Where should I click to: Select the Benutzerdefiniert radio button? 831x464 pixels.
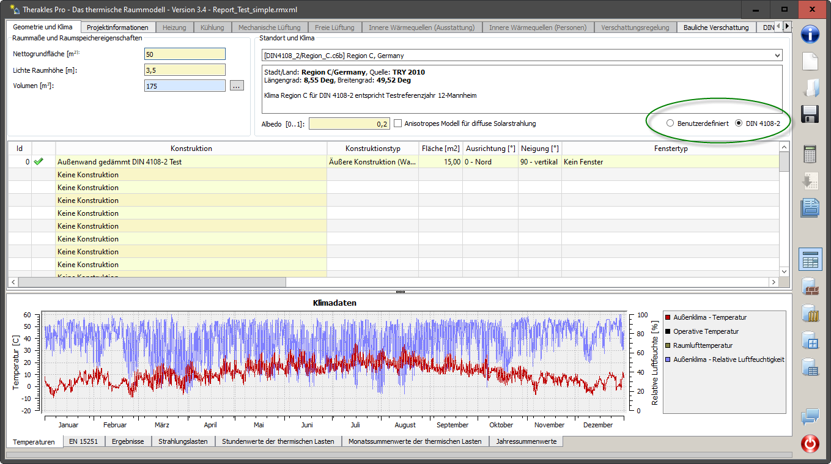pyautogui.click(x=670, y=123)
